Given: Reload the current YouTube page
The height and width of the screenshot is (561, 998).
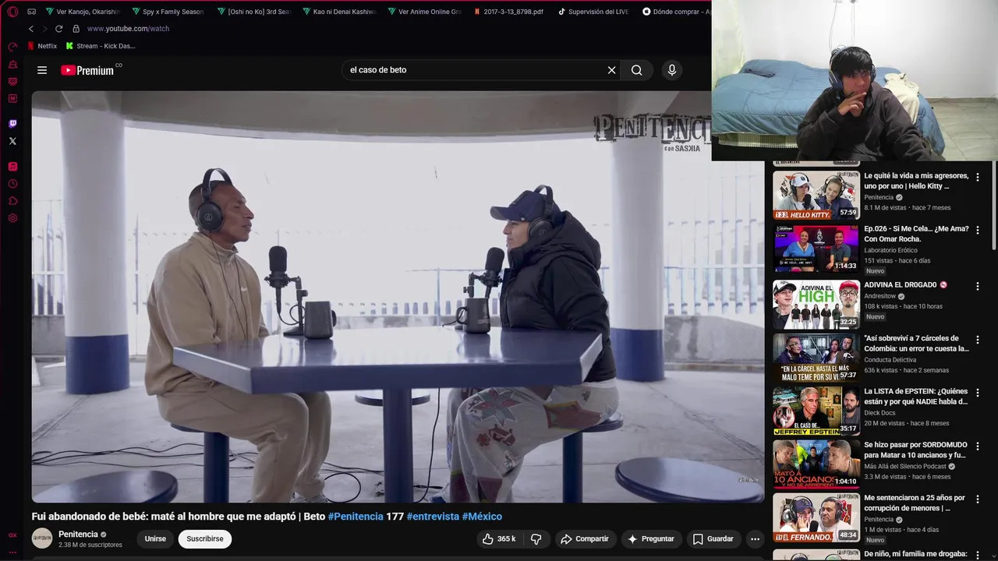Looking at the screenshot, I should (x=58, y=29).
